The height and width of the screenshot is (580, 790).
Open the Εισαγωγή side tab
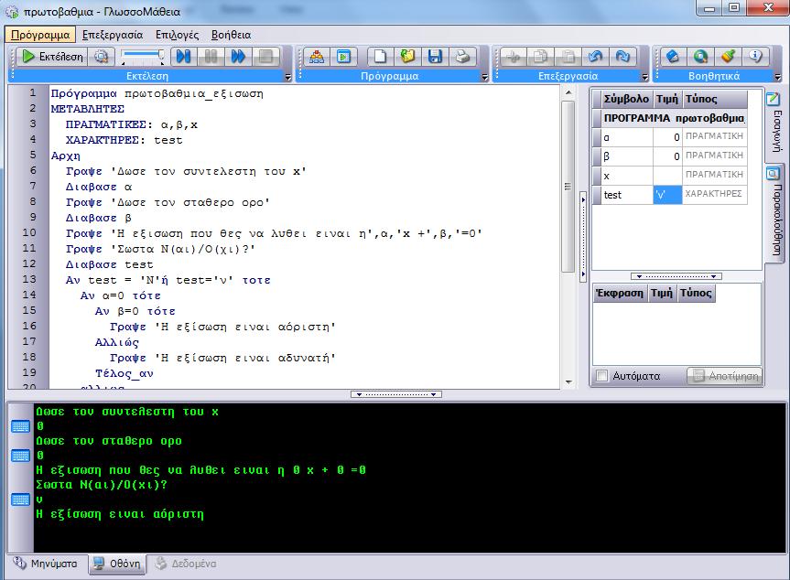tap(774, 124)
